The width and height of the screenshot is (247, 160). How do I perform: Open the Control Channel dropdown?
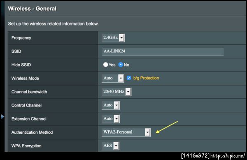coord(111,105)
